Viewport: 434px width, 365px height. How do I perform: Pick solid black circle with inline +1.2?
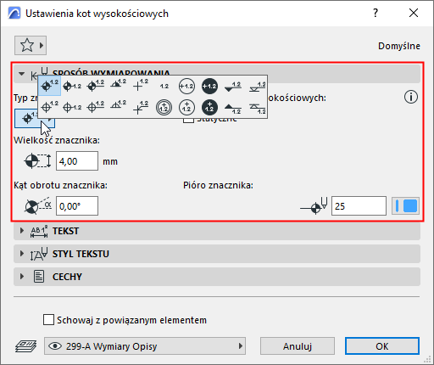(x=209, y=86)
